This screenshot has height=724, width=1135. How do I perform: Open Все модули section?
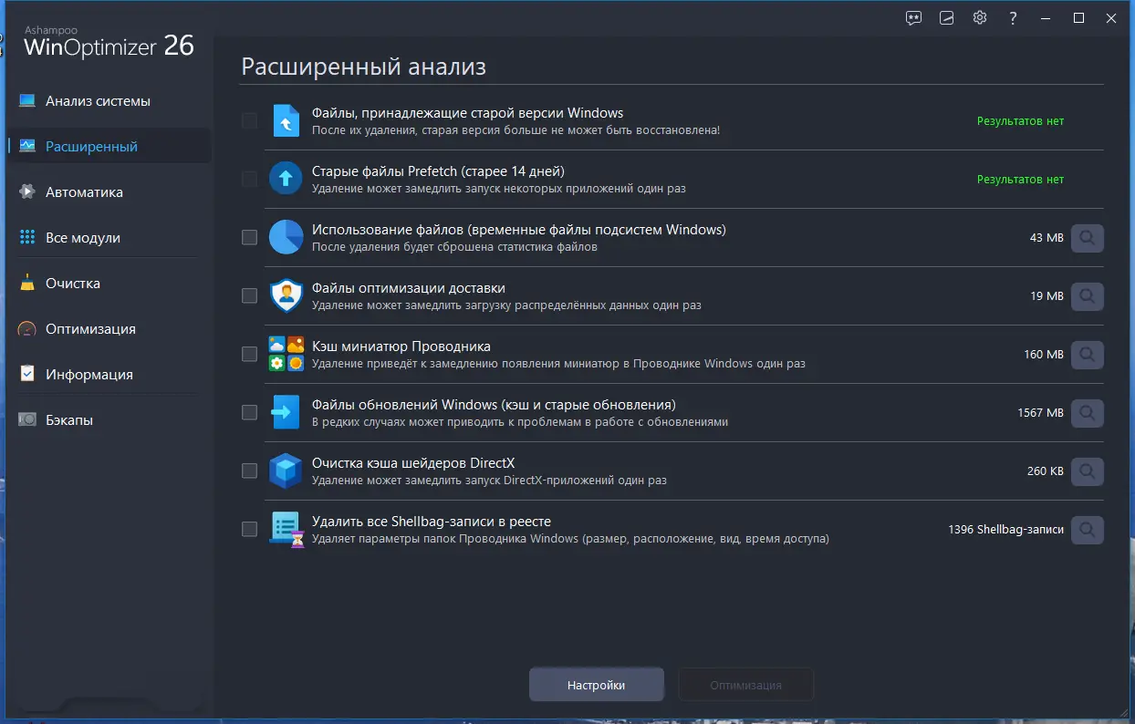pos(108,238)
